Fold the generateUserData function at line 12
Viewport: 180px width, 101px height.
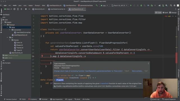coord(39,43)
